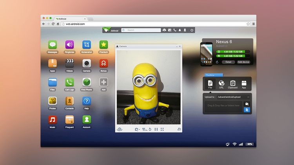Screen dimensions: 294x165
Task: Open upload path options ellipsis
Action: pos(248,97)
